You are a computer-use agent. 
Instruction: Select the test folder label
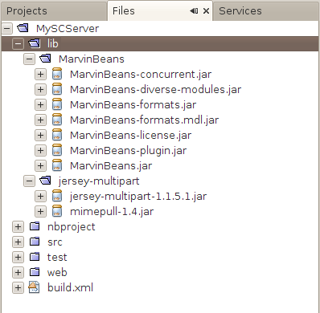tap(57, 258)
